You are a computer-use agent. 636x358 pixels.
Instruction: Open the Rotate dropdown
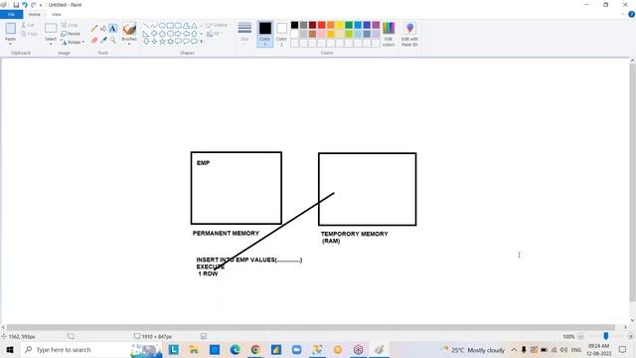(x=73, y=42)
